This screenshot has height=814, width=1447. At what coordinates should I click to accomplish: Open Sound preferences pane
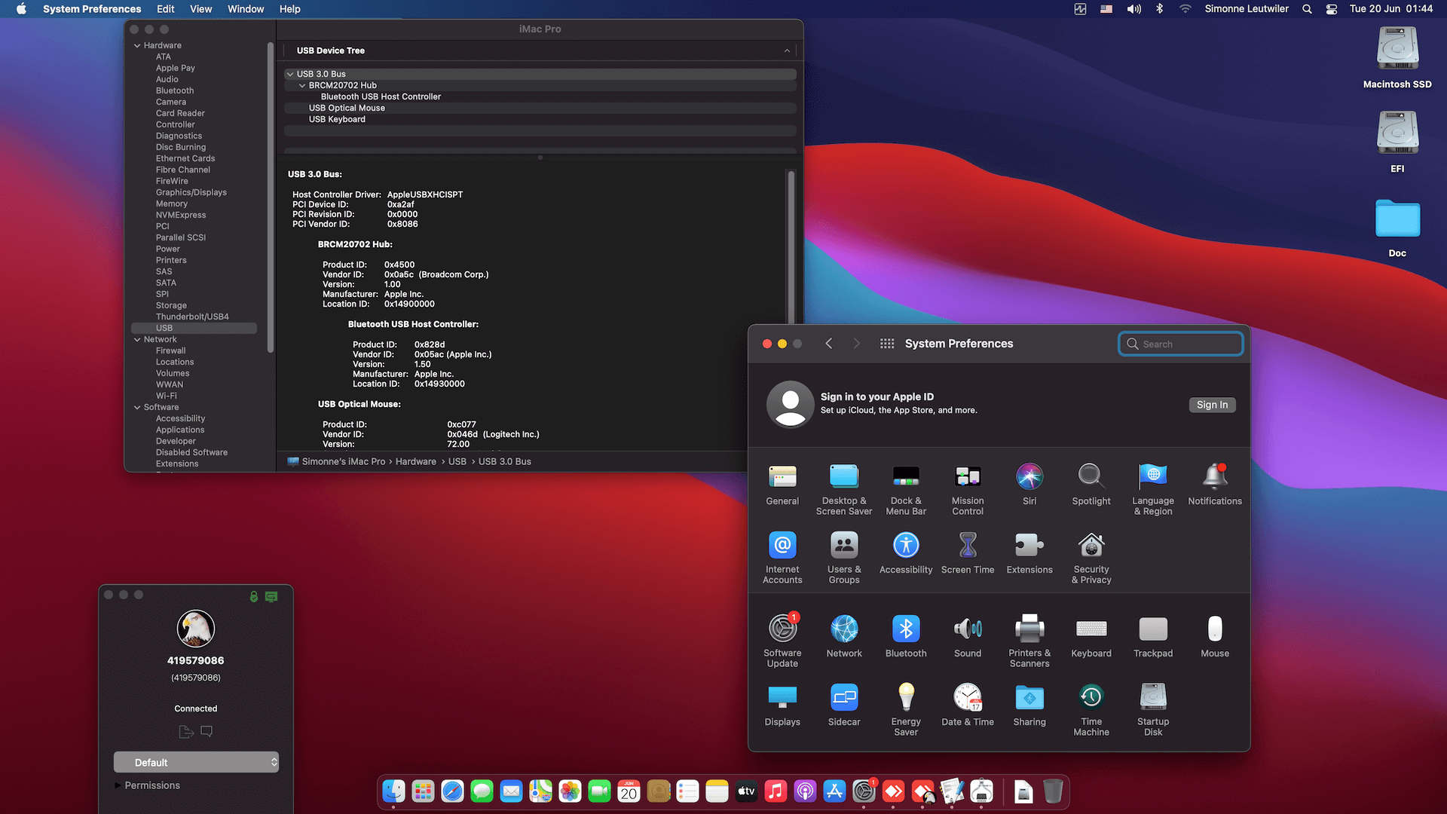click(968, 636)
